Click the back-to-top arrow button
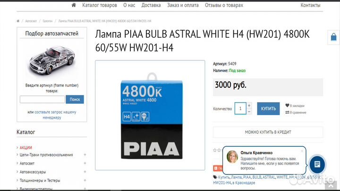The image size is (340, 191). click(331, 186)
